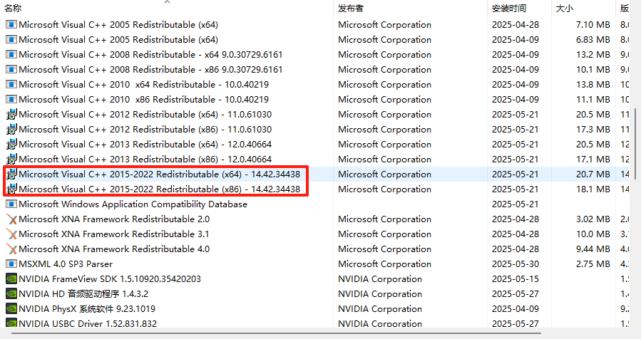Click icon of Visual C++ 2008 x64 9.0.30729.6161
Viewport: 641px width, 339px height.
11,54
